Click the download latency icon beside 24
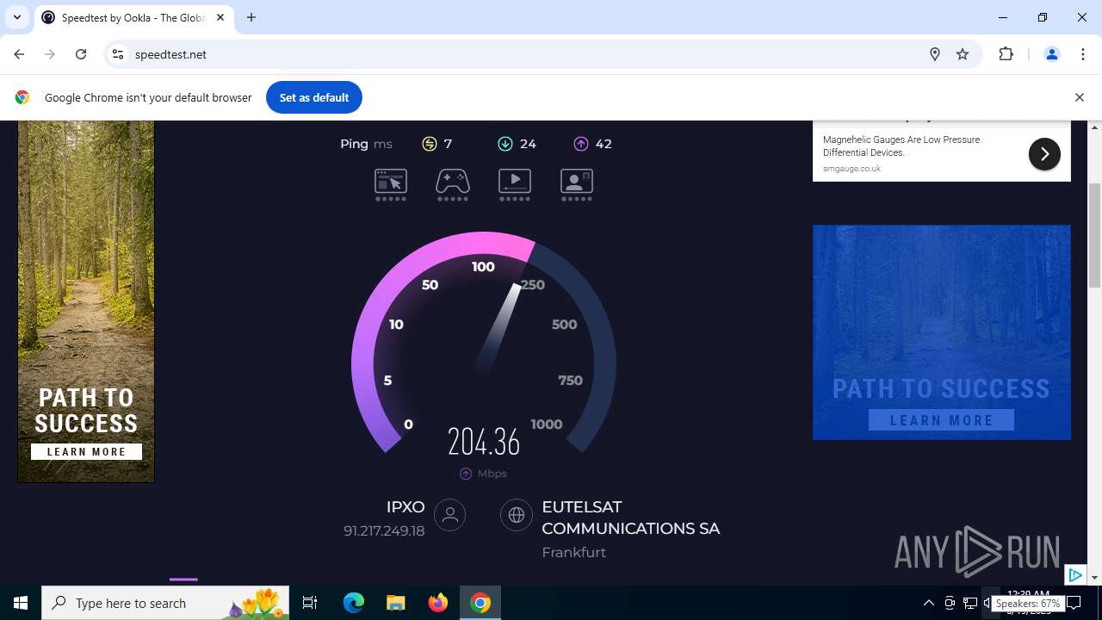1102x620 pixels. pos(505,144)
